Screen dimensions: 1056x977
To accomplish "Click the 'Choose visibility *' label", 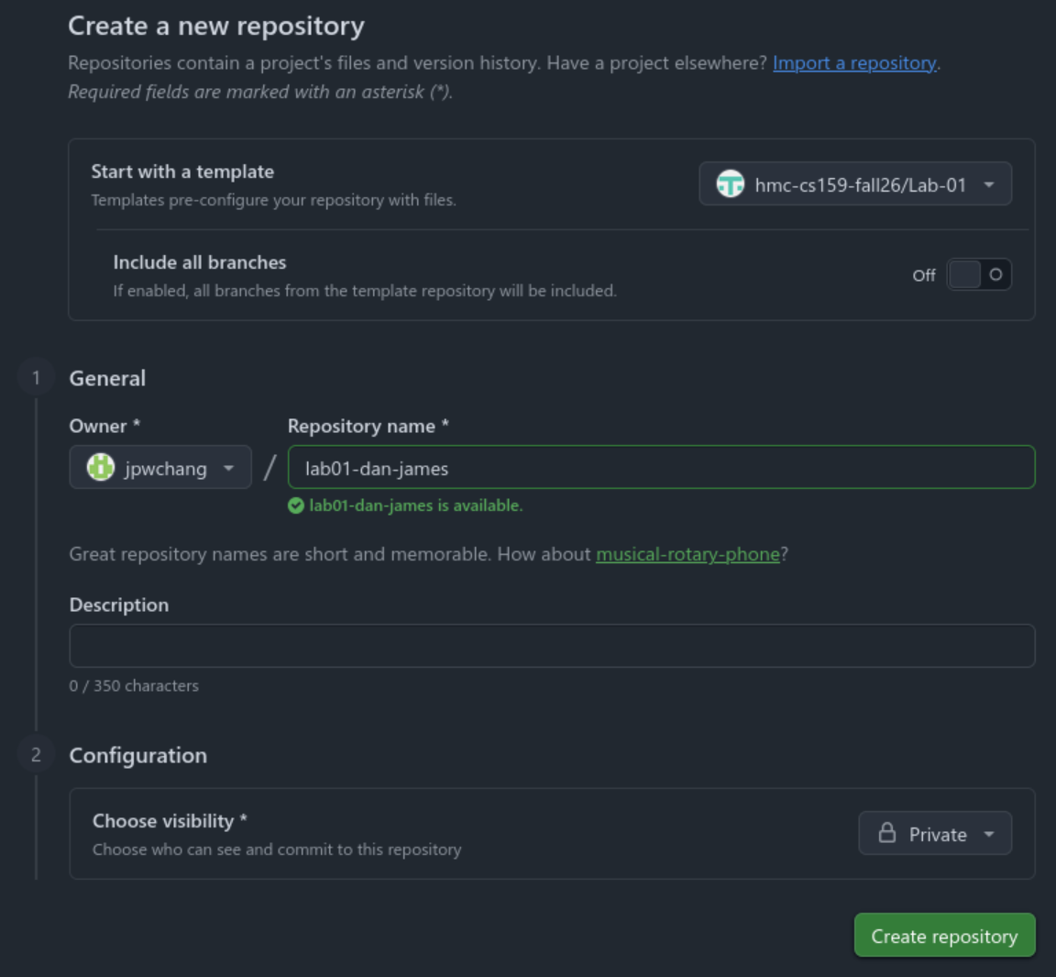I will tap(170, 821).
